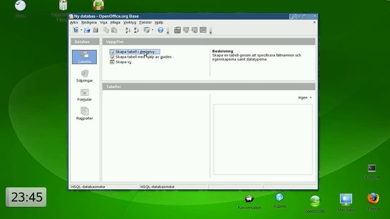Click the Save toolbar icon
Image resolution: width=390 pixels, height=219 pixels.
point(96,30)
